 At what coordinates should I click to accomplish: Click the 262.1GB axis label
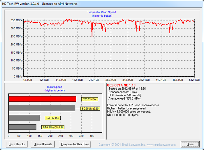(111, 80)
